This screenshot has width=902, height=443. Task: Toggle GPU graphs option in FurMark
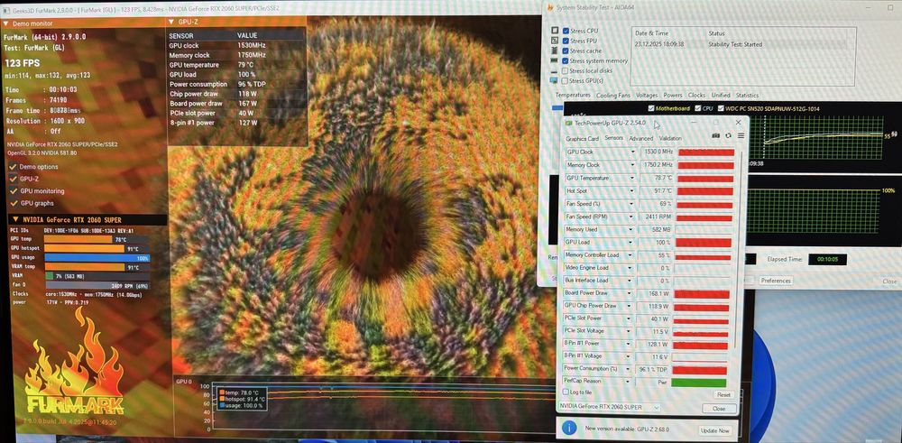[x=13, y=203]
